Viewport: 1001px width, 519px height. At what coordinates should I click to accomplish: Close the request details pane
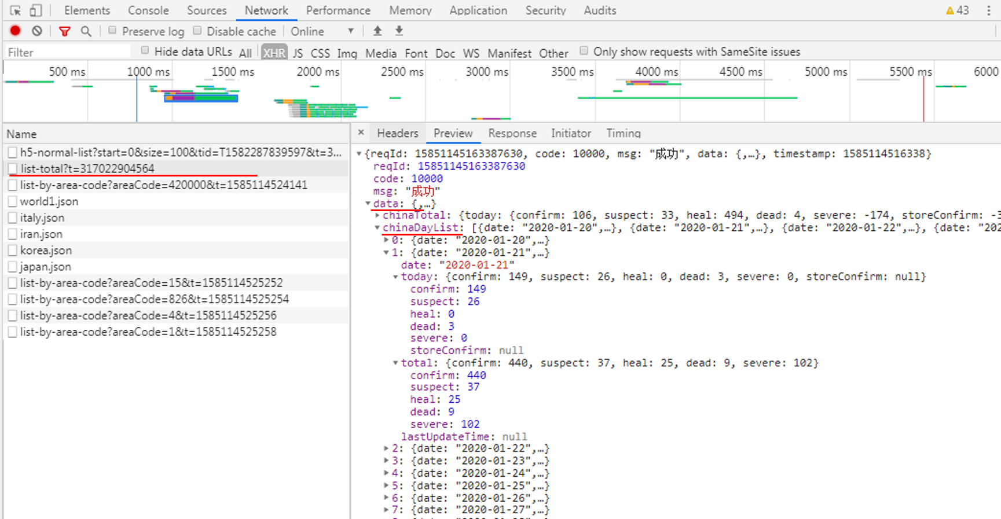pyautogui.click(x=361, y=132)
